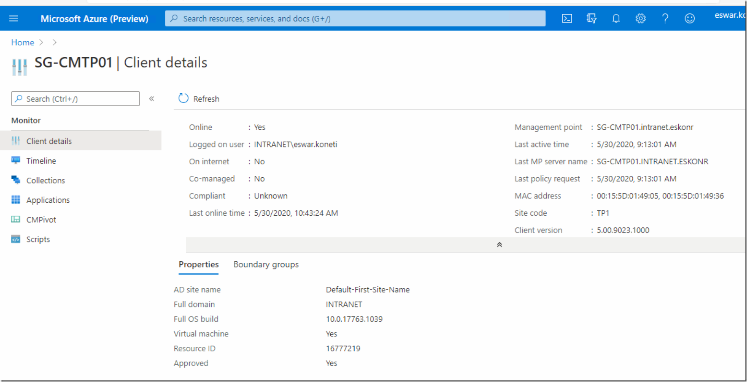Select the Compliant value Unknown
This screenshot has height=382, width=747.
click(271, 196)
